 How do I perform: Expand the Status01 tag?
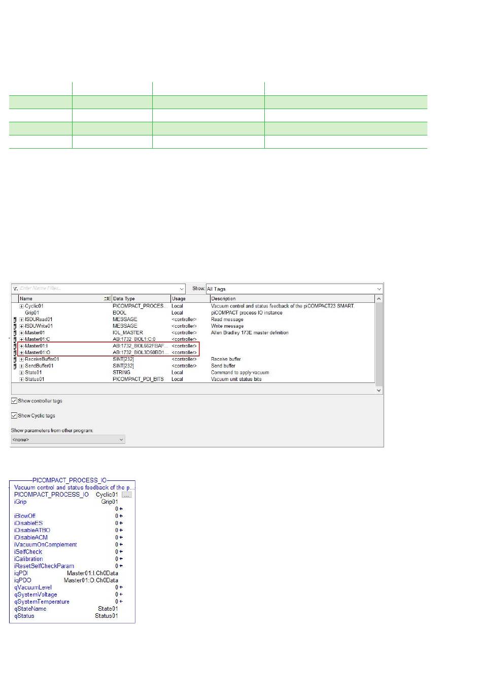pos(21,379)
